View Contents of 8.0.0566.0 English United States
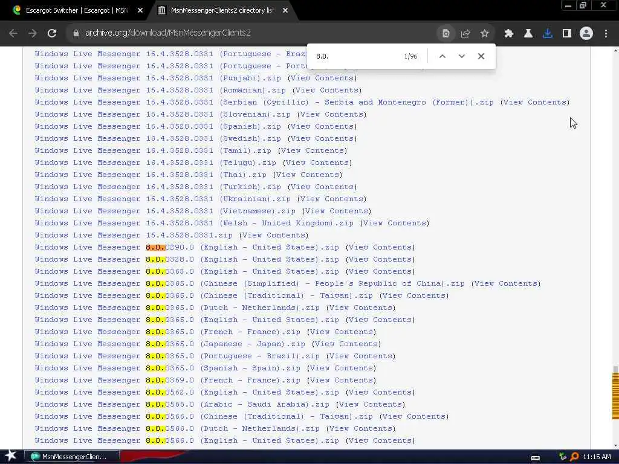The image size is (619, 464). [380, 440]
